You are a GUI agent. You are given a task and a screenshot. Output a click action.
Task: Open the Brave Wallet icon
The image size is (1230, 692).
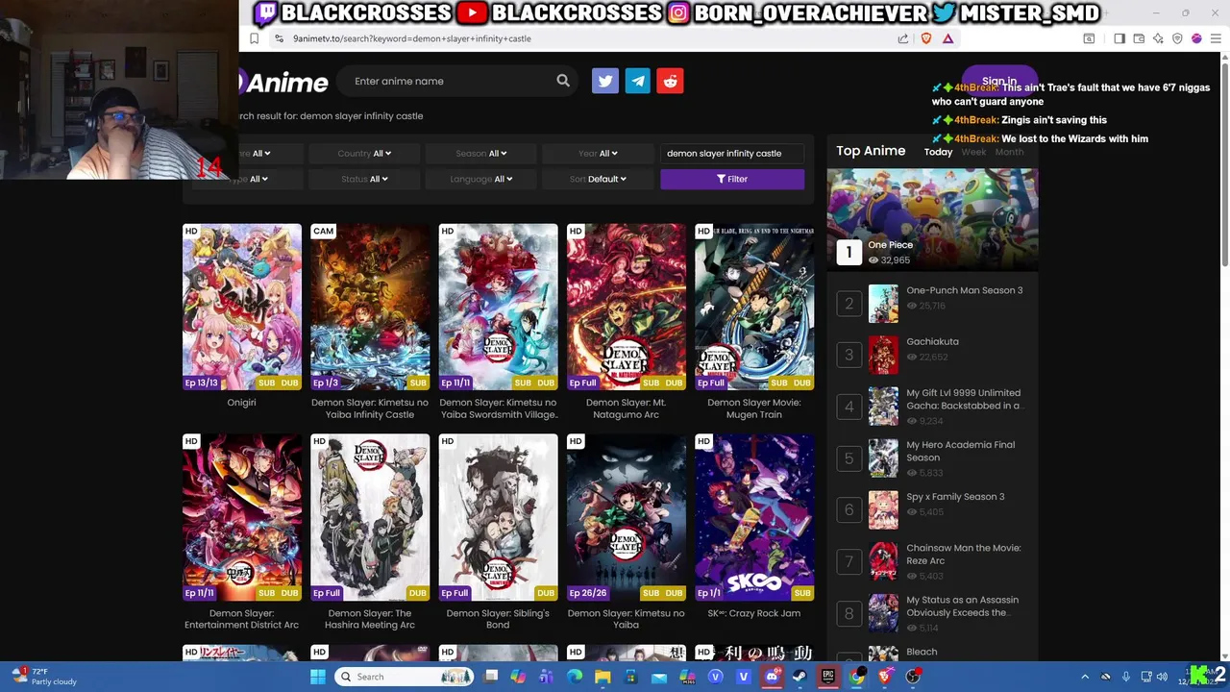(1139, 38)
